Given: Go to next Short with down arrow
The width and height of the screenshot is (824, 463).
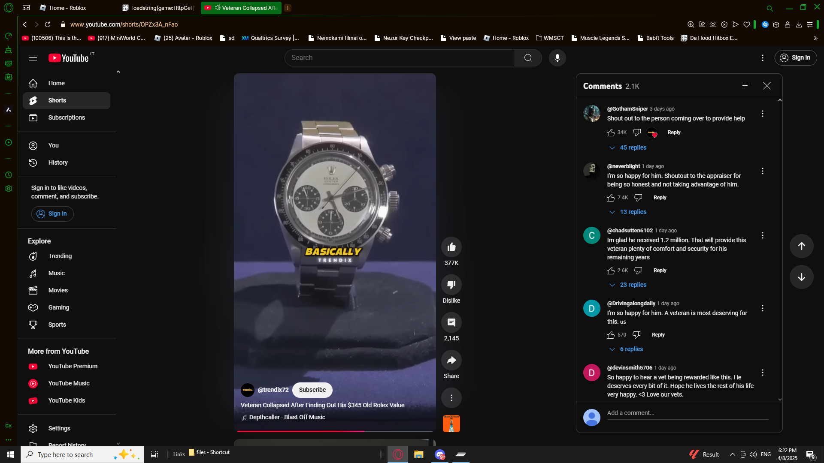Looking at the screenshot, I should click(801, 277).
